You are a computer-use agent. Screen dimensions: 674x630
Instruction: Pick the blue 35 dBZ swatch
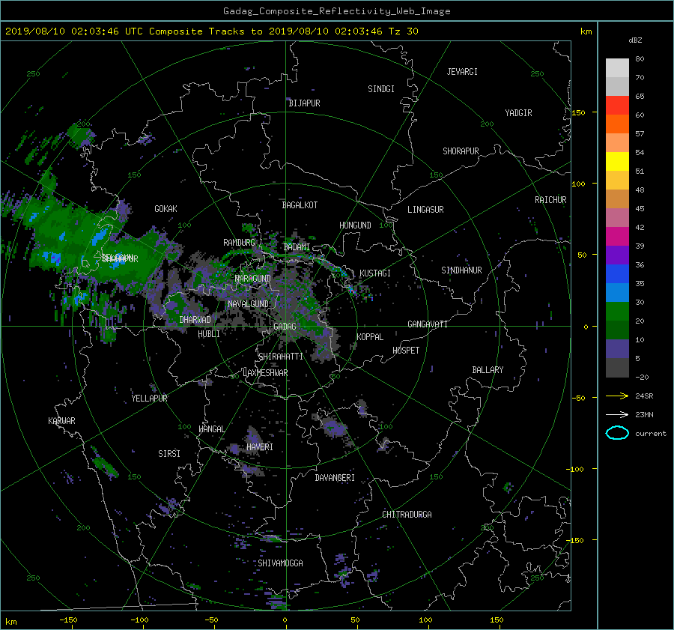[617, 274]
